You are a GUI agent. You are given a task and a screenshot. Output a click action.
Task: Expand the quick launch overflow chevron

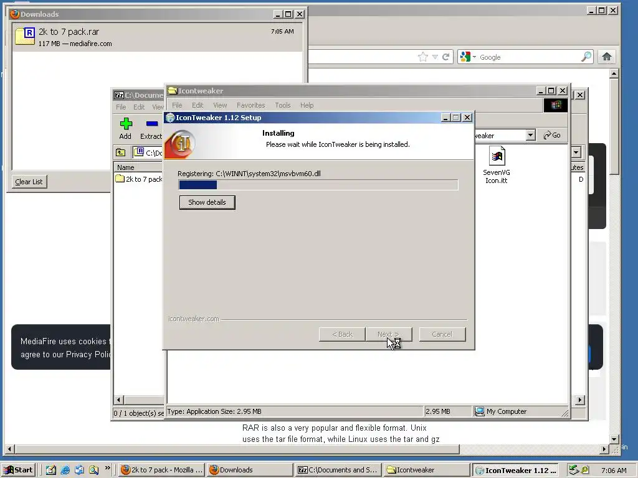click(x=107, y=468)
